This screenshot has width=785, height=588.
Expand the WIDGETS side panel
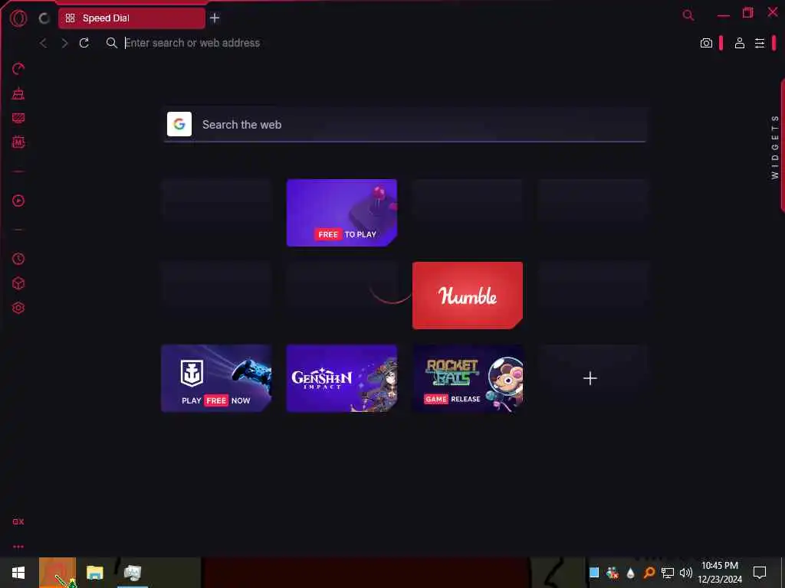(x=775, y=146)
